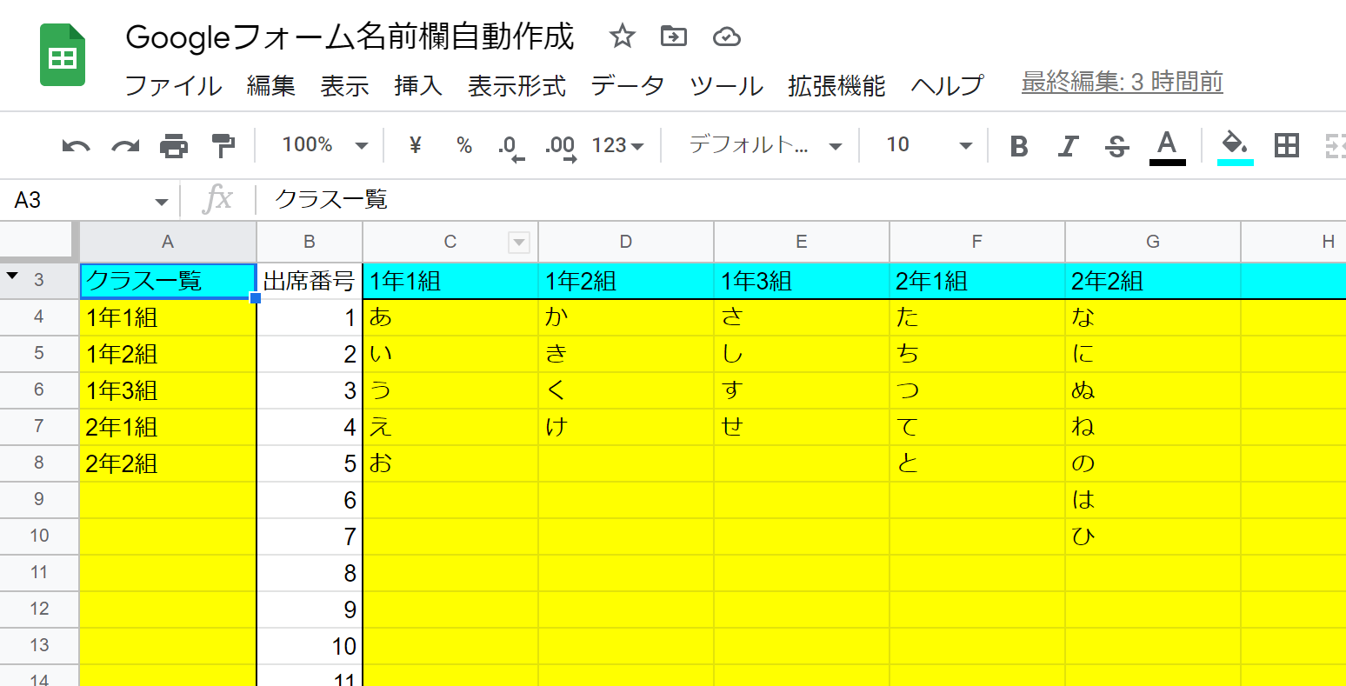Select attendance number 10 cell
Screen dimensions: 1346x686
310,646
